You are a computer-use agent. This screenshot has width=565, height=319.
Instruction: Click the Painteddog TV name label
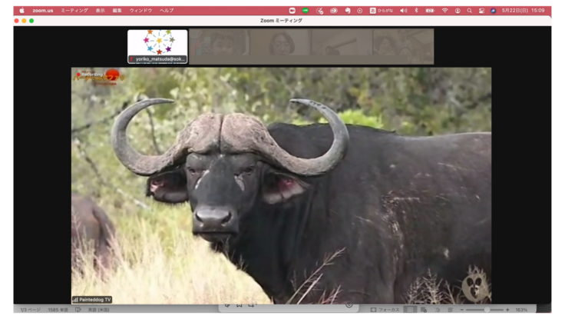94,299
